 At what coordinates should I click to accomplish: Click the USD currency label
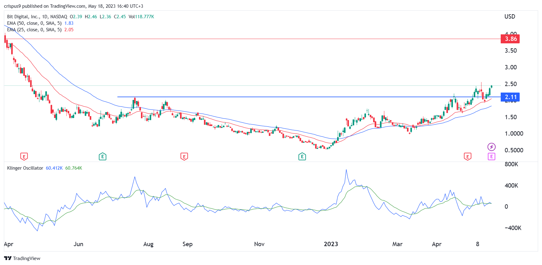point(510,16)
